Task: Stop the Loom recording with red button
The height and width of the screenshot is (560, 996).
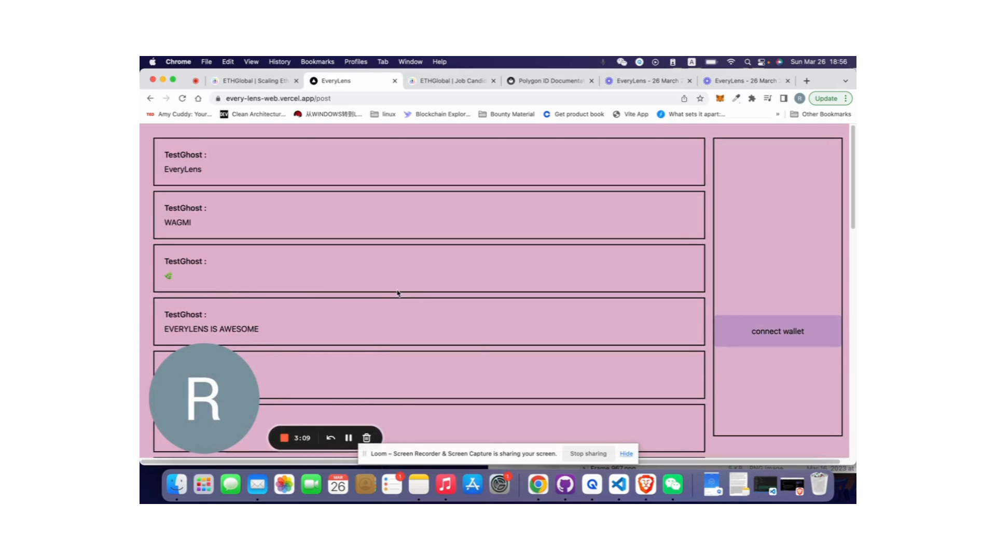Action: pos(284,438)
